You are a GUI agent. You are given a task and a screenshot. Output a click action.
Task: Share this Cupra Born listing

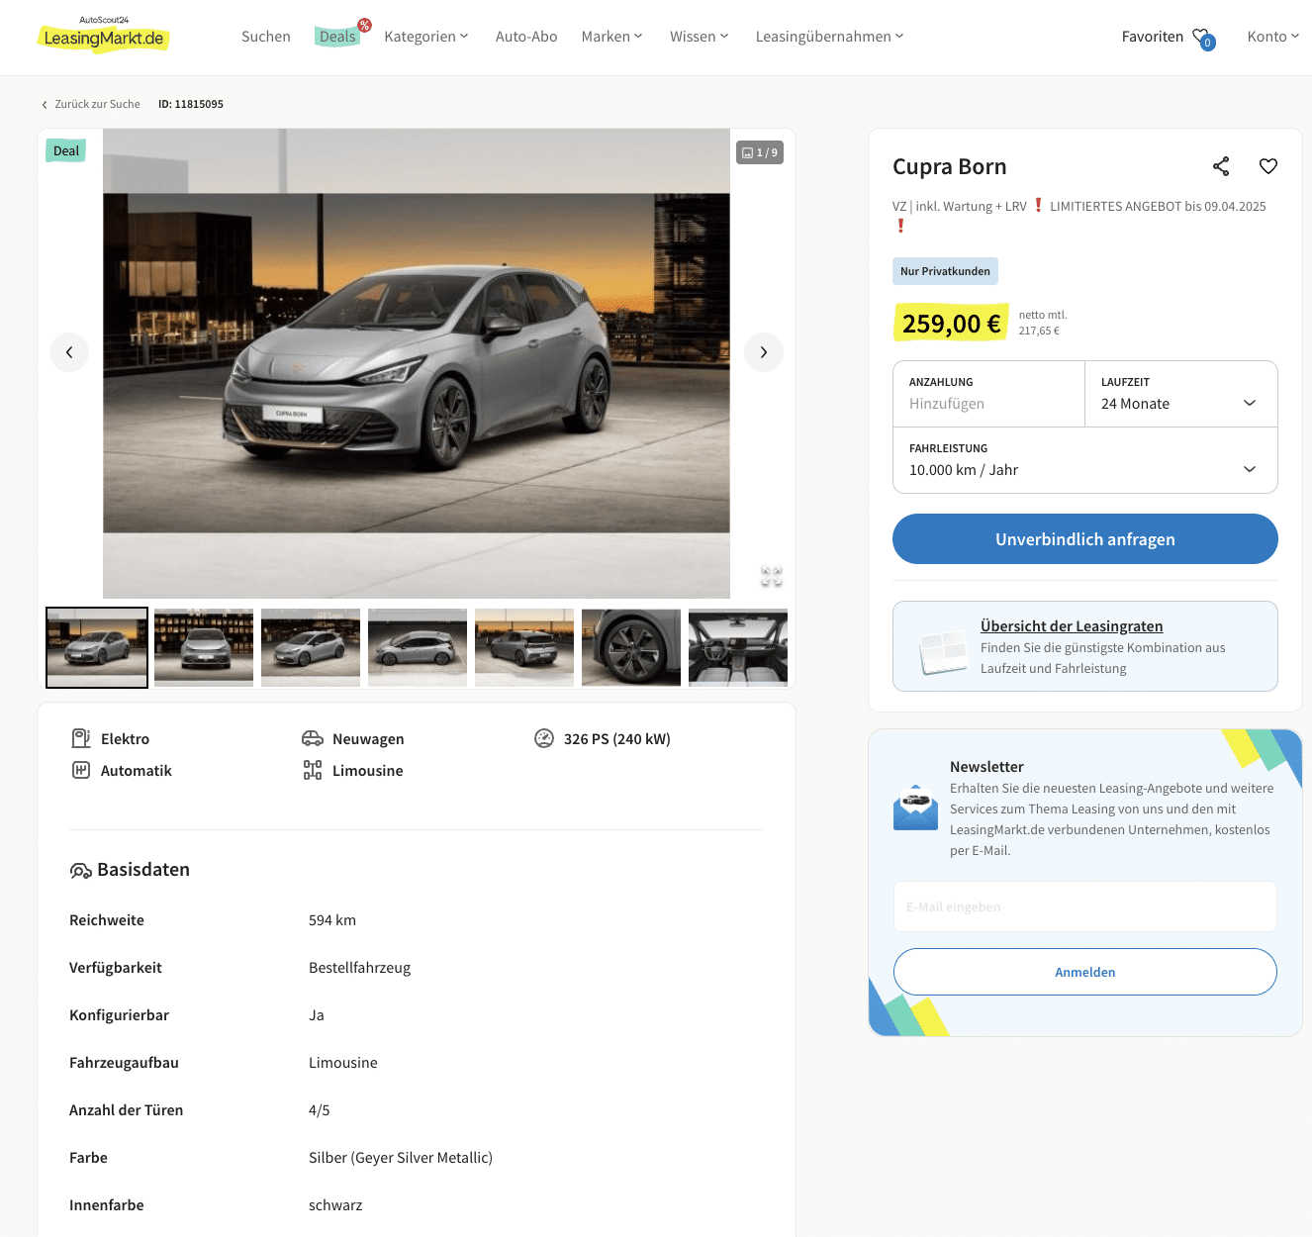point(1221,166)
